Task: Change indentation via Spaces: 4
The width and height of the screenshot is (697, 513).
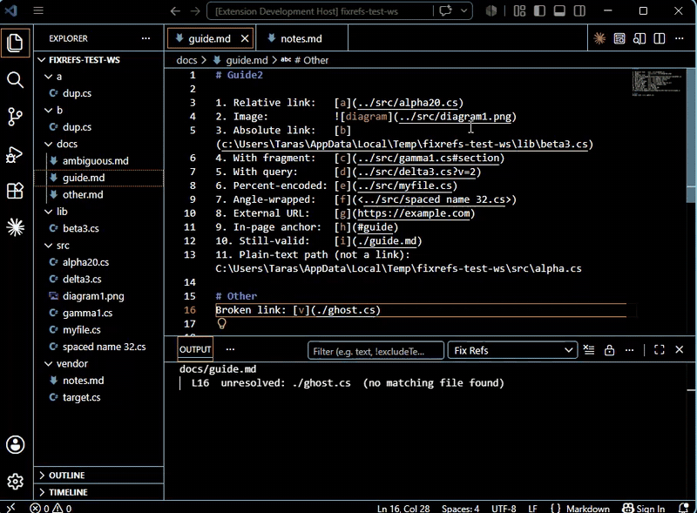Action: tap(461, 508)
